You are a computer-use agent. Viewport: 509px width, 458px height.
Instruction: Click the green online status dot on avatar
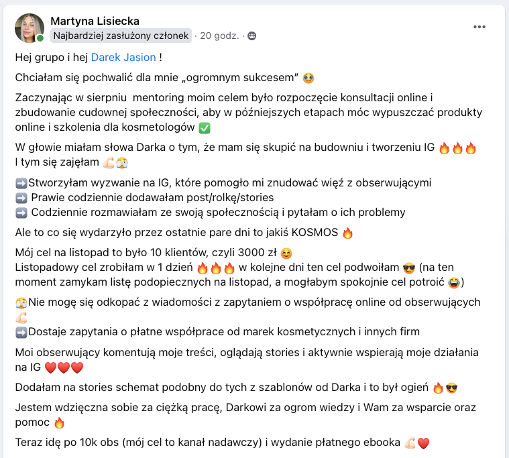coord(41,38)
